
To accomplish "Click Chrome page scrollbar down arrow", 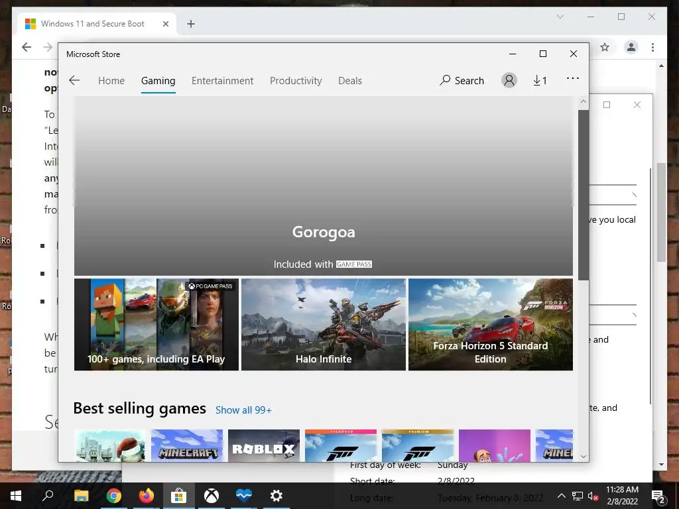I will tap(661, 465).
